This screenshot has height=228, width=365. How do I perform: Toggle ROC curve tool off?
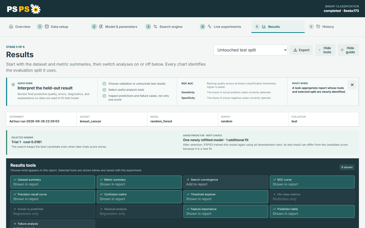coord(312,182)
